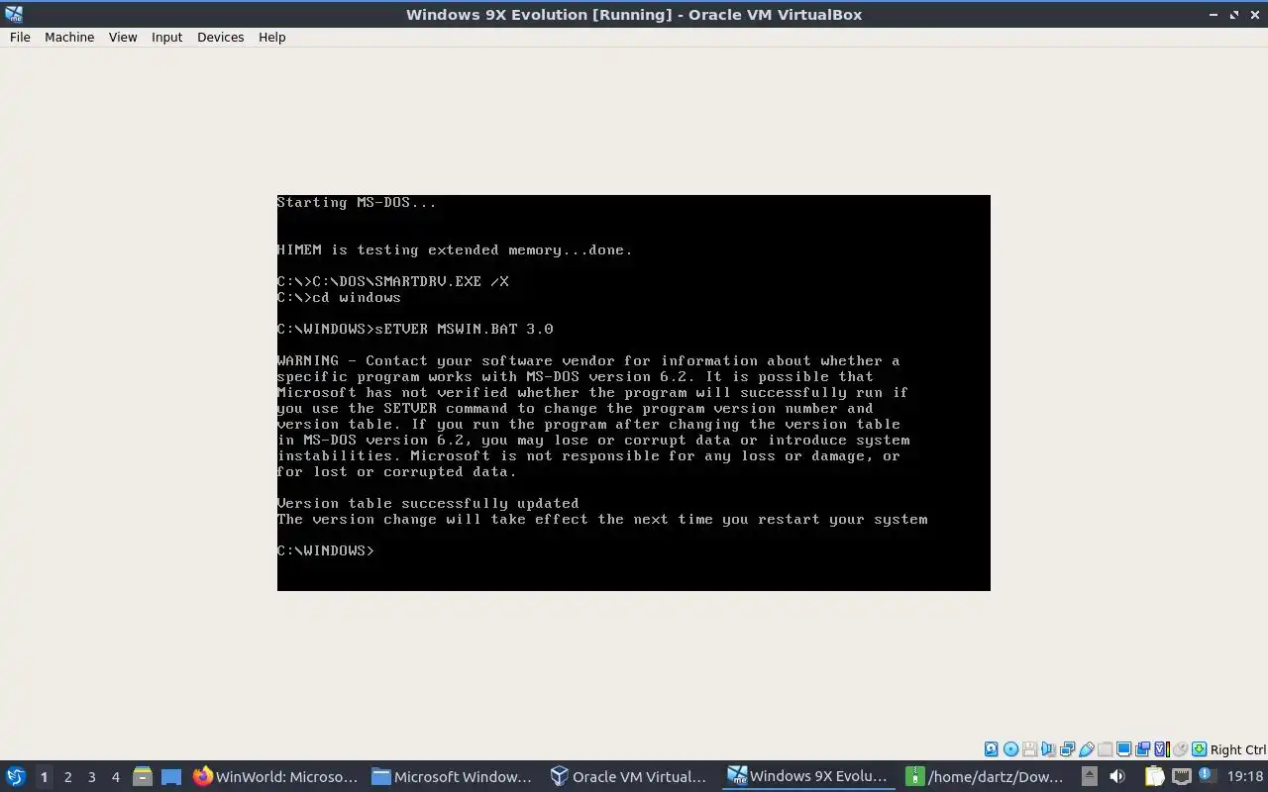The height and width of the screenshot is (792, 1268).
Task: Click the 'cd windows' command line
Action: [x=339, y=297]
